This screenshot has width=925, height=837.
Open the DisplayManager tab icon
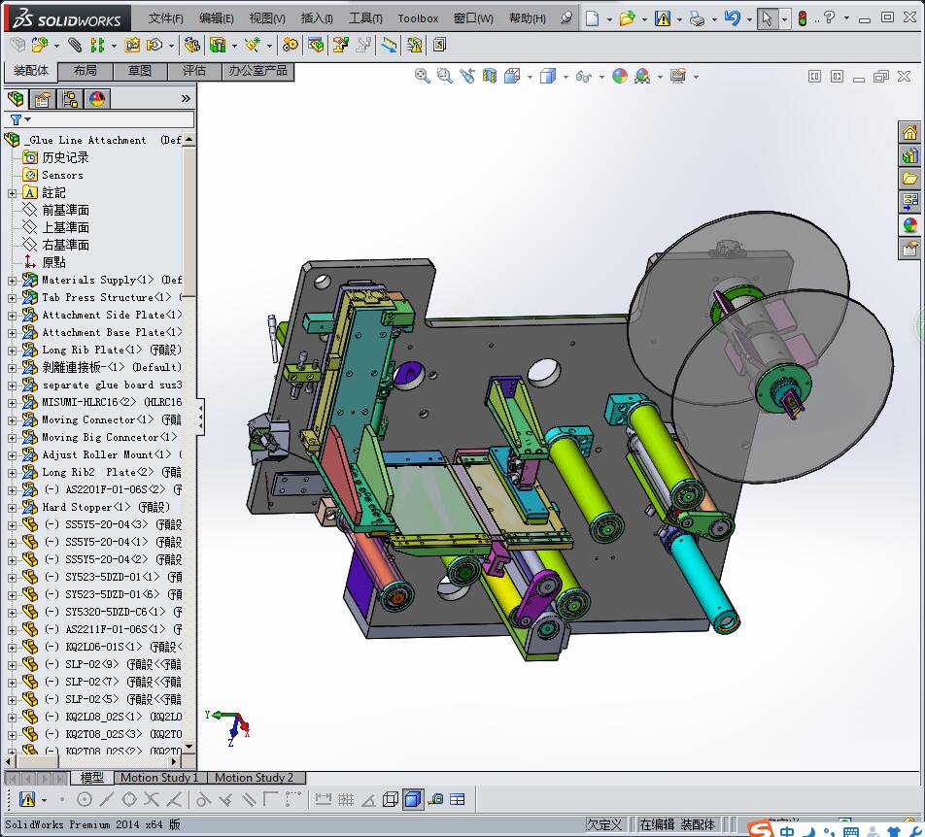pyautogui.click(x=97, y=98)
